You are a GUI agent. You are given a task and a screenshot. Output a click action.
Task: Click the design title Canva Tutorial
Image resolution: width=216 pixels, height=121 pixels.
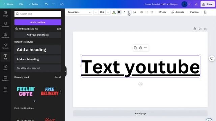161,4
